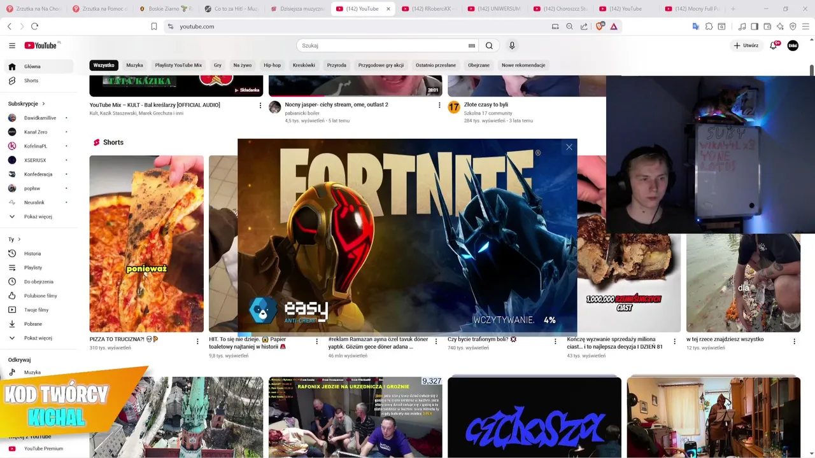Open RAFONIX JEDZIE NA URZEDNICZA video thumbnail

click(x=355, y=417)
